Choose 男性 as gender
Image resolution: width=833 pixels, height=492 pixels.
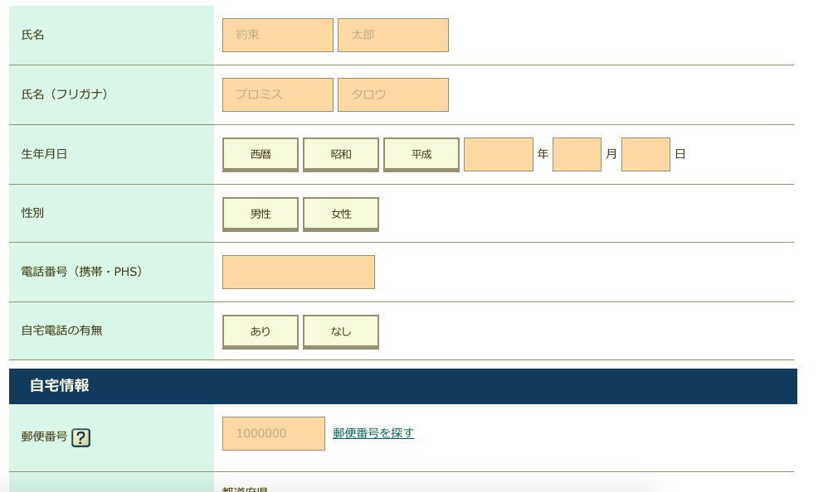(260, 213)
